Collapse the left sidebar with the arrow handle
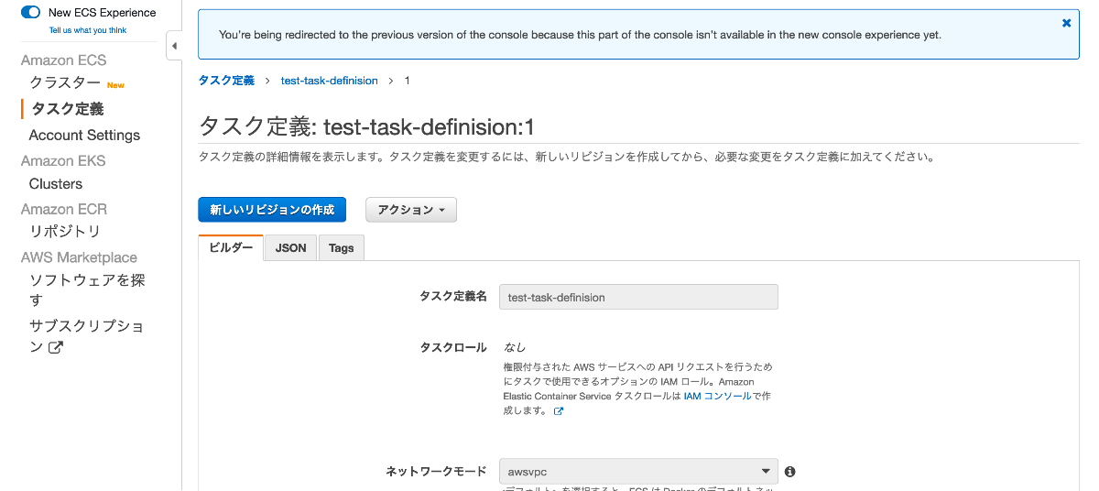This screenshot has width=1099, height=491. 173,46
